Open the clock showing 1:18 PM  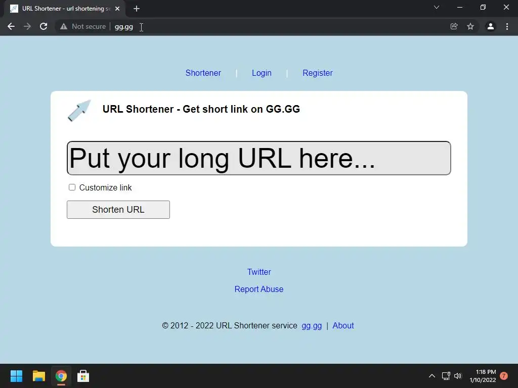click(483, 376)
